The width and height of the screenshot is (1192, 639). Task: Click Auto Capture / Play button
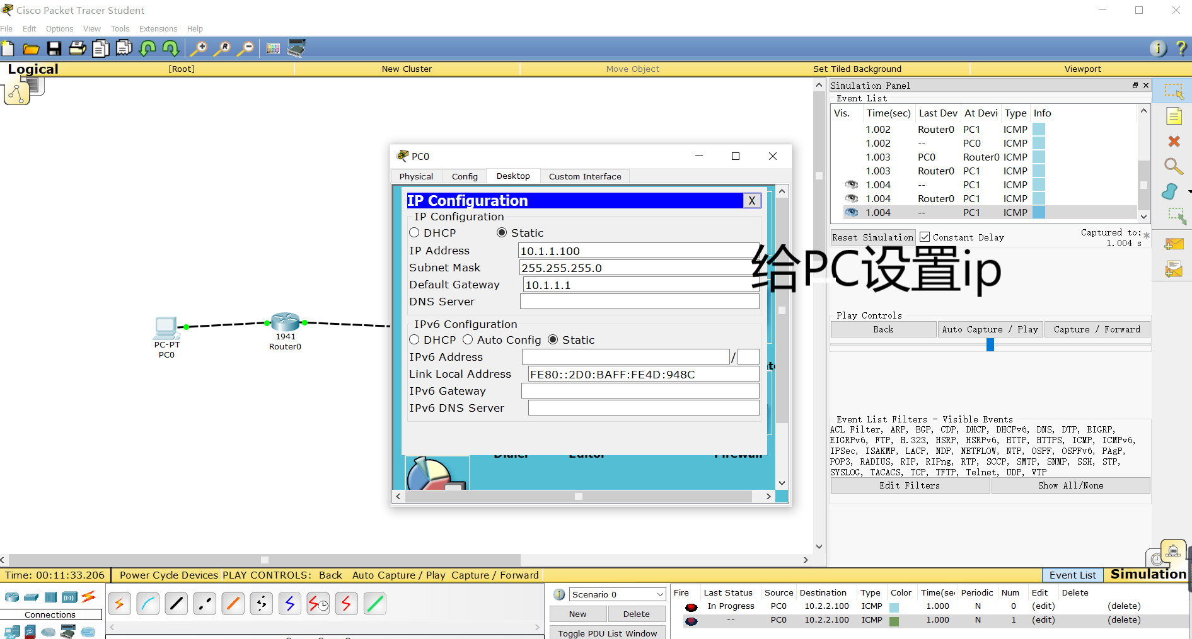(x=990, y=329)
